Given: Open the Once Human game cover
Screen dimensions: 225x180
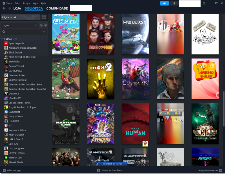Looking at the screenshot, I should [136, 123].
